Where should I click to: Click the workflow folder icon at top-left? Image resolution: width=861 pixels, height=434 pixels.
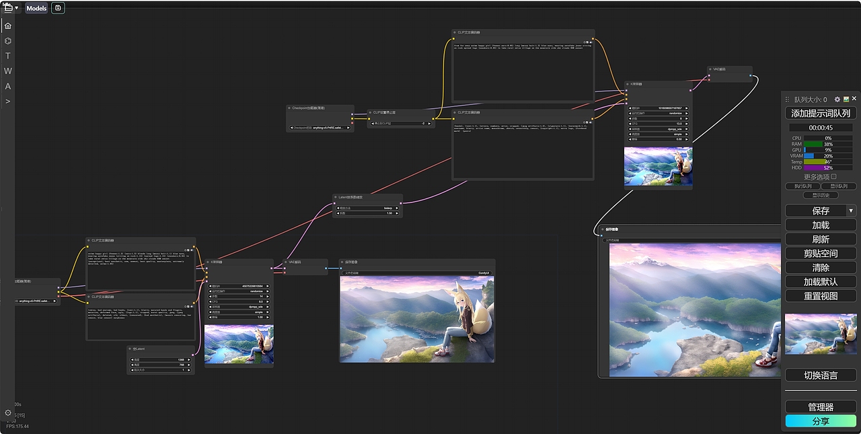(x=8, y=8)
